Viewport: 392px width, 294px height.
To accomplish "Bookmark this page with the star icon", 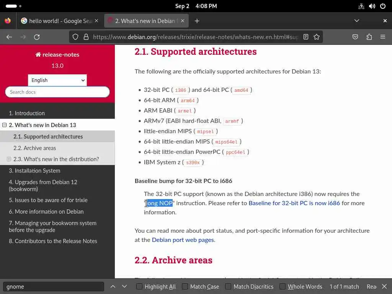I will [x=317, y=37].
